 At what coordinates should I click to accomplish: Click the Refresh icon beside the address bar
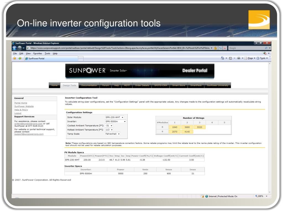pos(220,48)
